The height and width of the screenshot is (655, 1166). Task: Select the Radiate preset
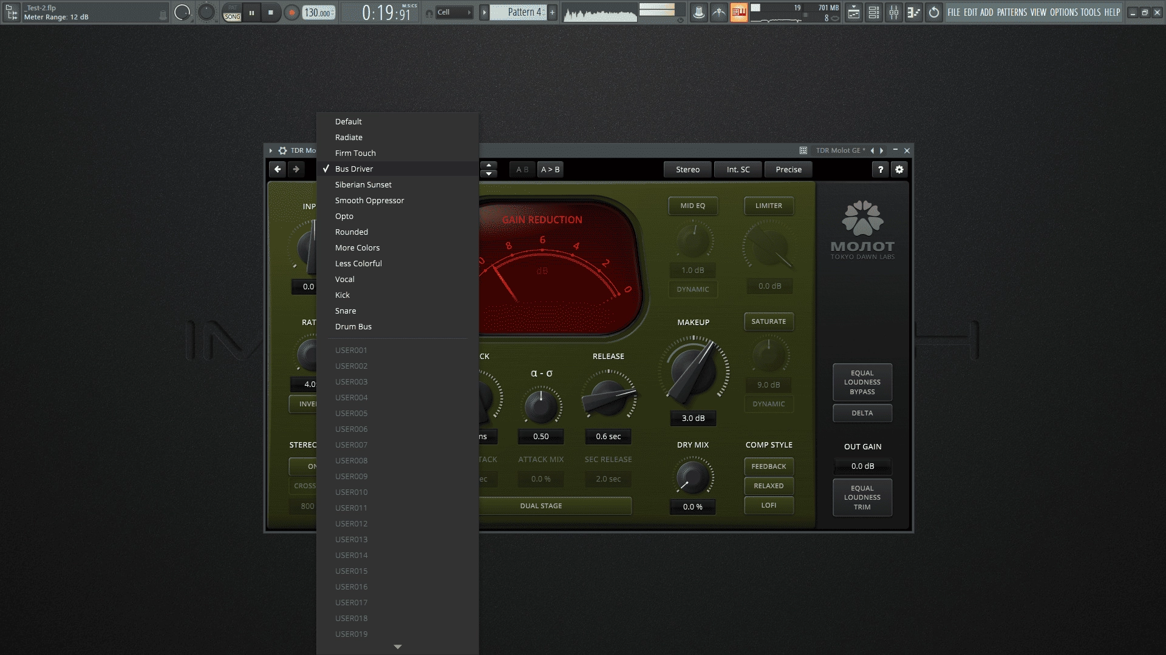[x=398, y=137]
